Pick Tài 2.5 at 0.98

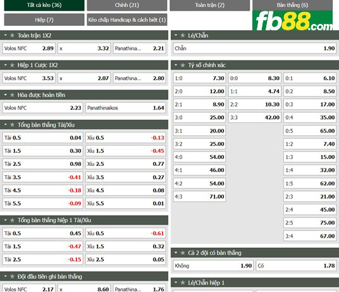42,164
